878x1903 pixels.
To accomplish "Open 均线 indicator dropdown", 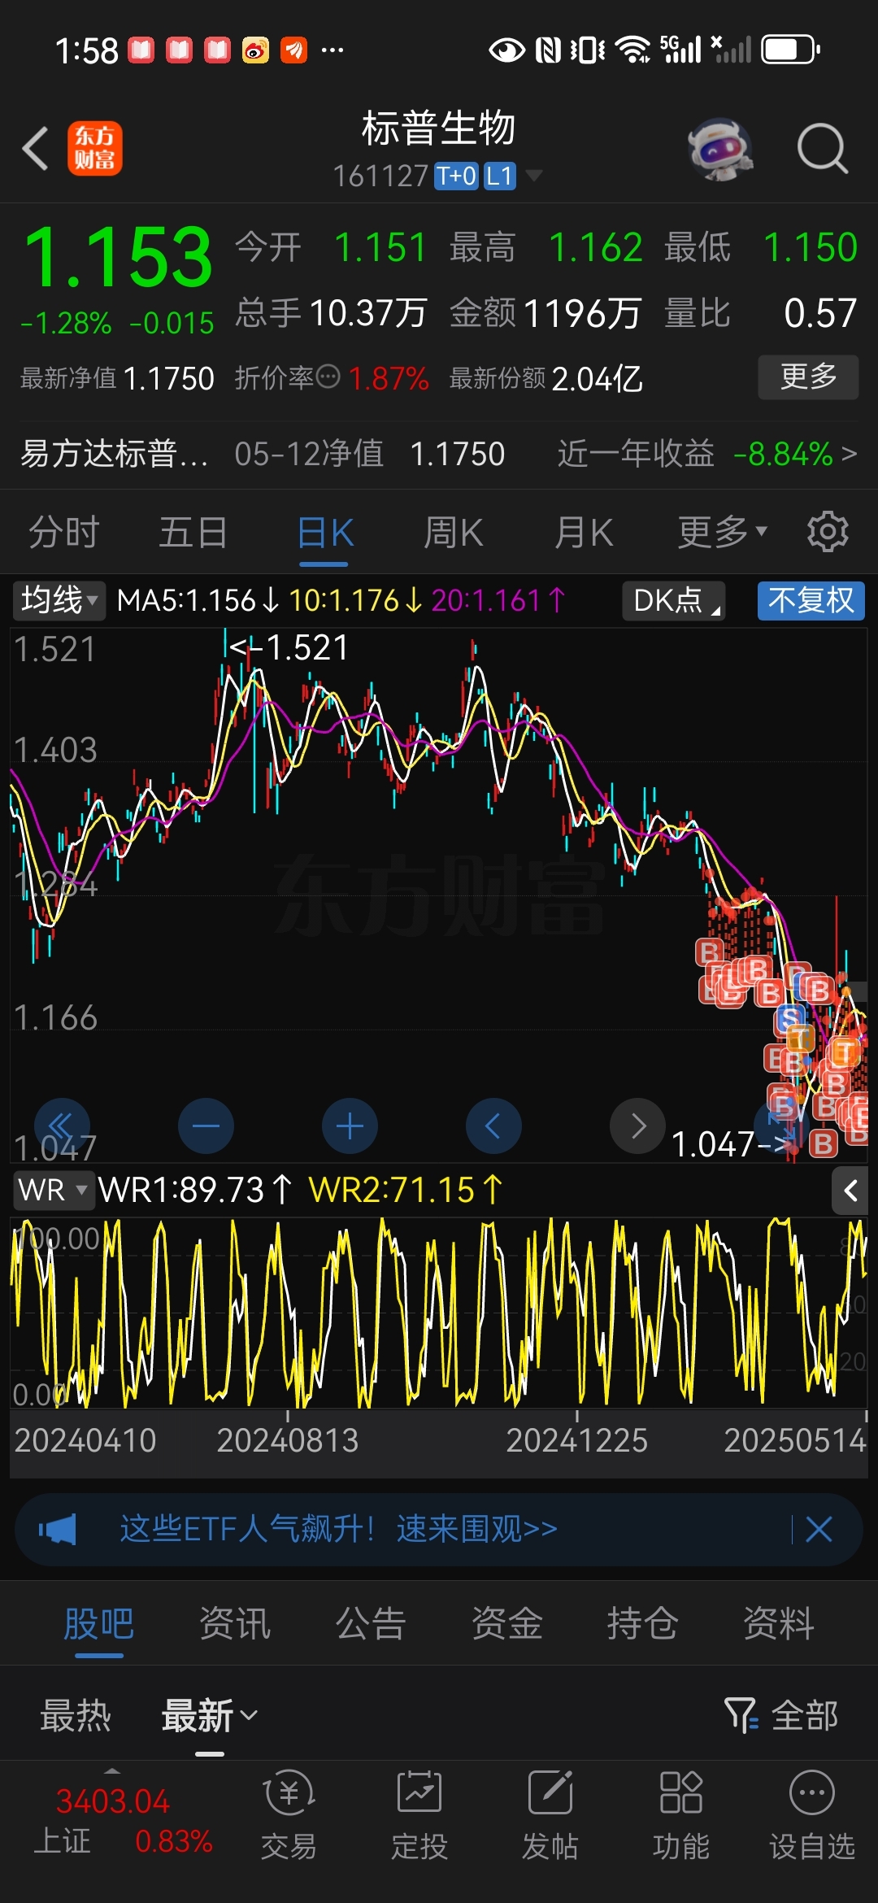I will pos(59,601).
